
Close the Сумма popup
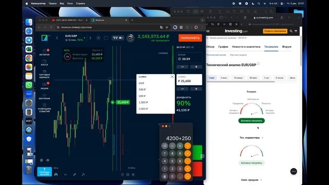(172, 77)
